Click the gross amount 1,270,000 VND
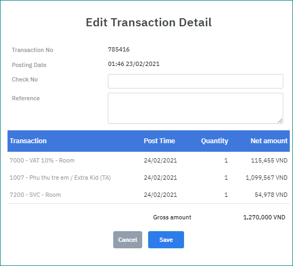The image size is (293, 266). point(264,217)
